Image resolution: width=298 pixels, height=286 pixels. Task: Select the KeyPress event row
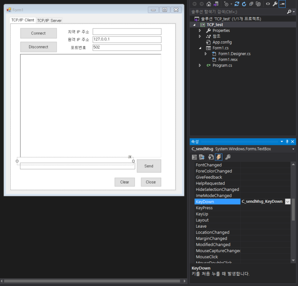pos(242,208)
